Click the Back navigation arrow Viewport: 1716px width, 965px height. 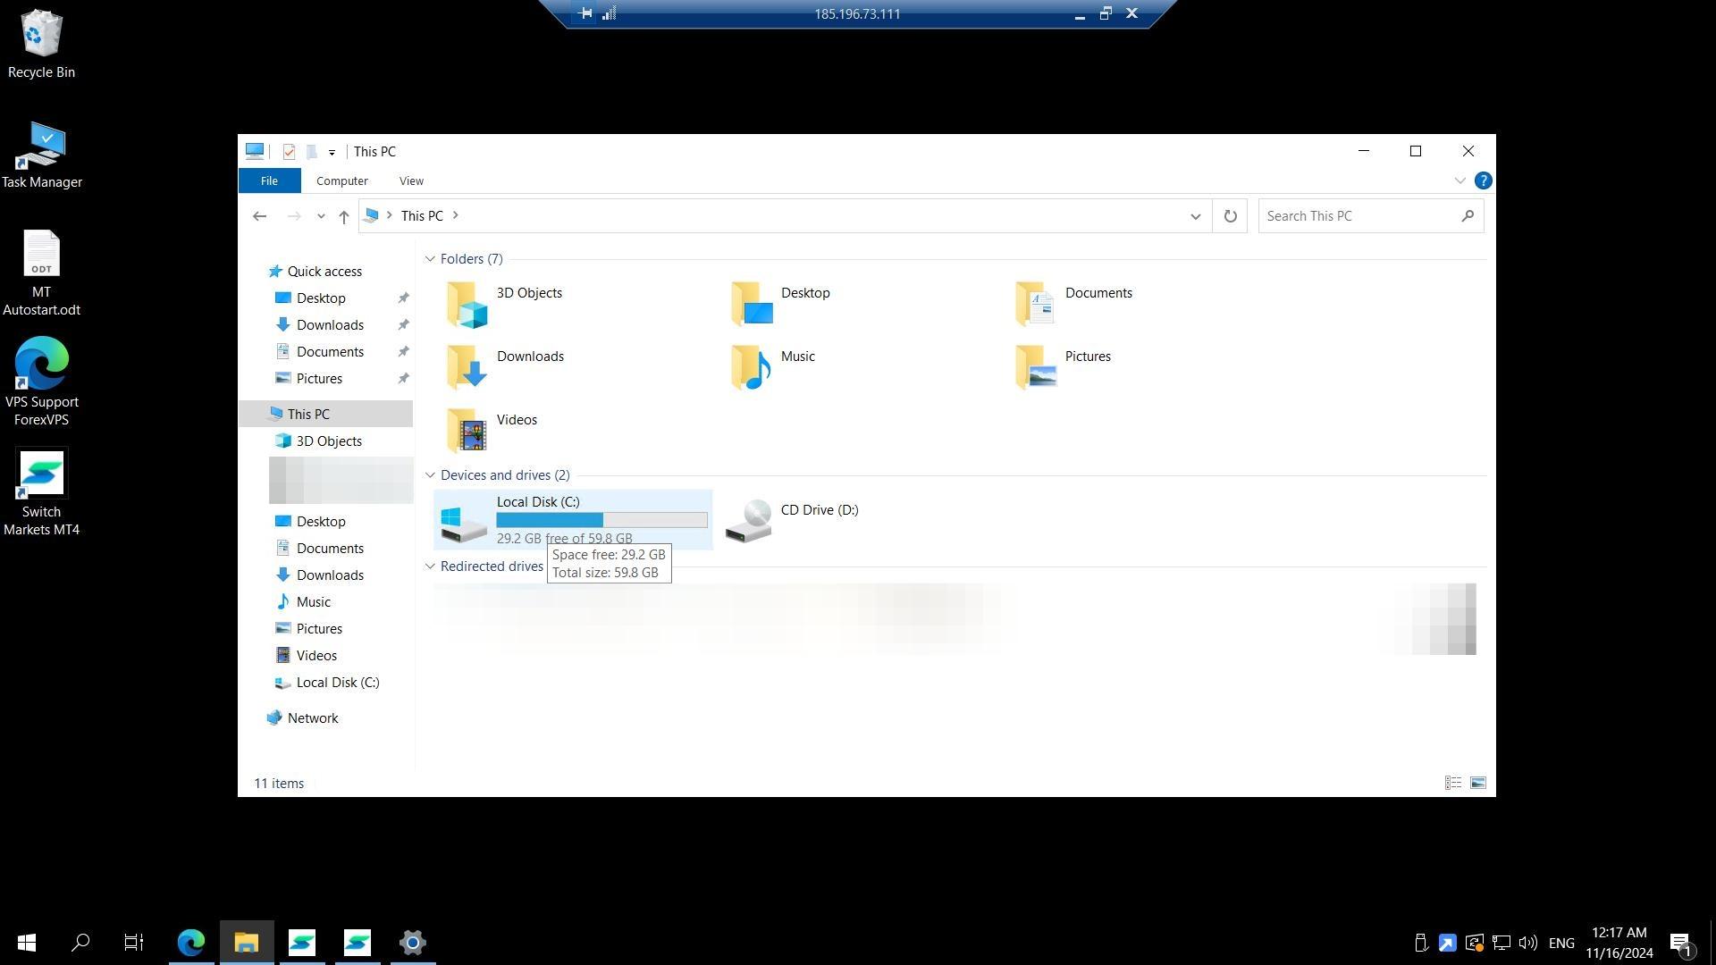tap(259, 216)
